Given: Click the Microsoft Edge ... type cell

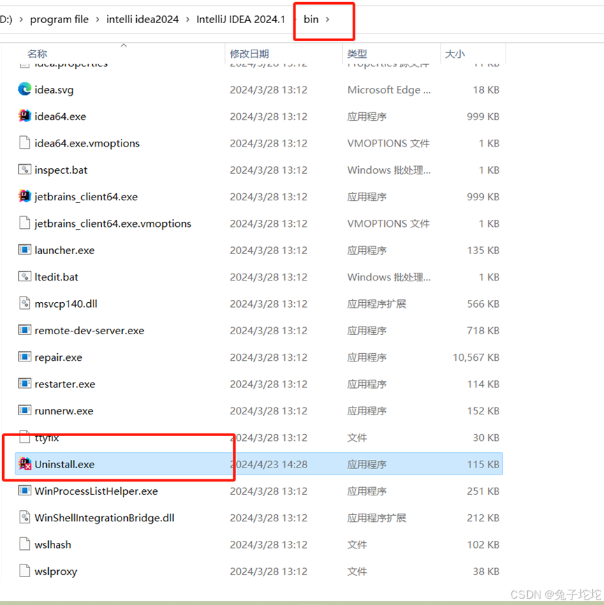Looking at the screenshot, I should pos(389,89).
